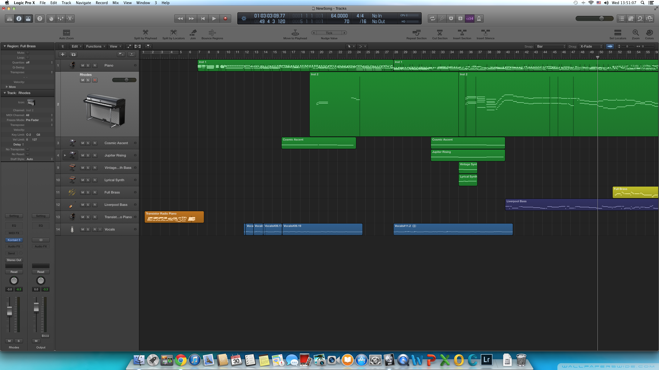Open the Snap mode dropdown set to Bar

click(x=550, y=47)
